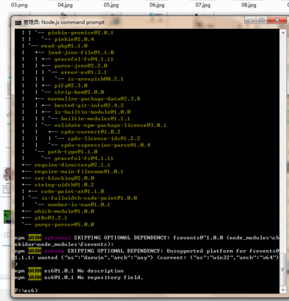This screenshot has height=301, width=289.
Task: Select the 04.jpg file label
Action: coord(65,5)
